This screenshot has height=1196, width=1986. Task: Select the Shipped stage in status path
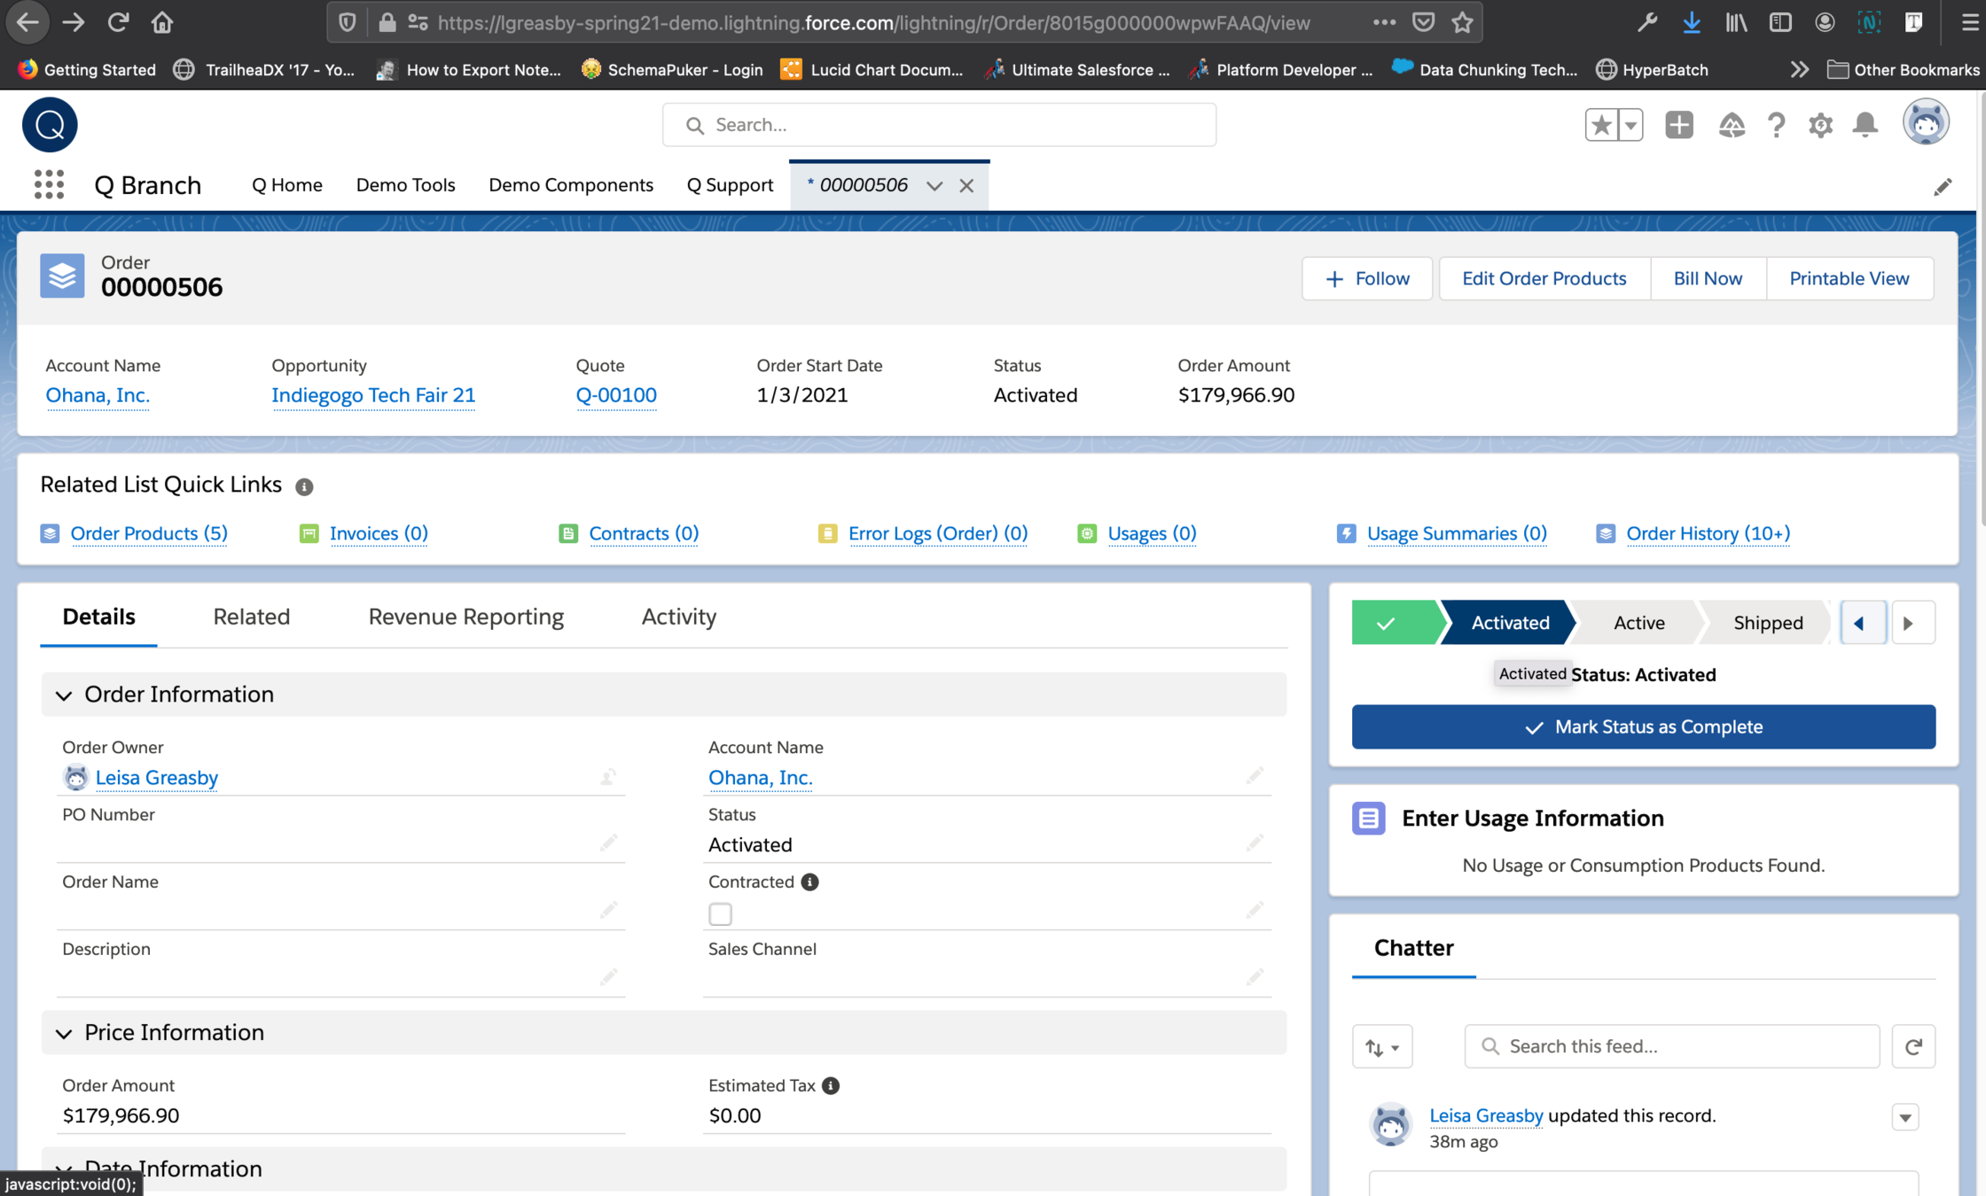1767,623
